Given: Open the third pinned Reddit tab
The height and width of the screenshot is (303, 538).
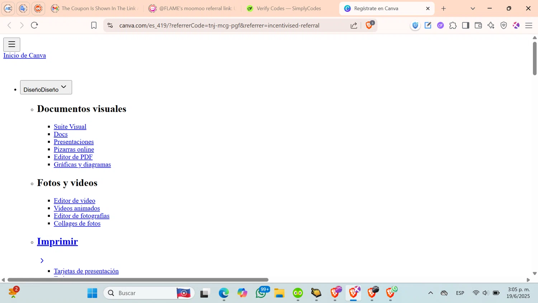Looking at the screenshot, I should point(38,8).
